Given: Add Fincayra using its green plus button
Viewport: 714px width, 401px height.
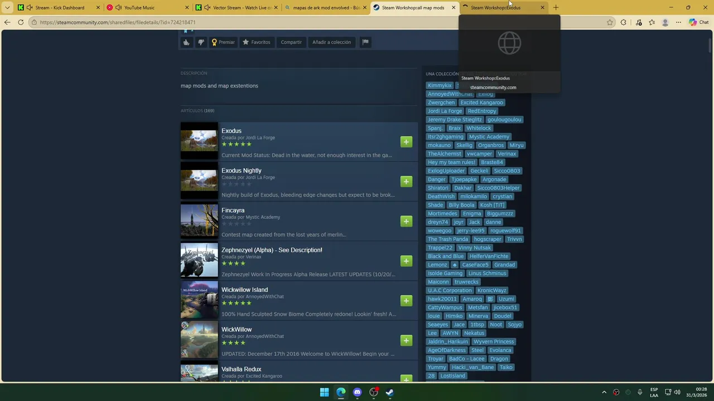Looking at the screenshot, I should pyautogui.click(x=406, y=221).
